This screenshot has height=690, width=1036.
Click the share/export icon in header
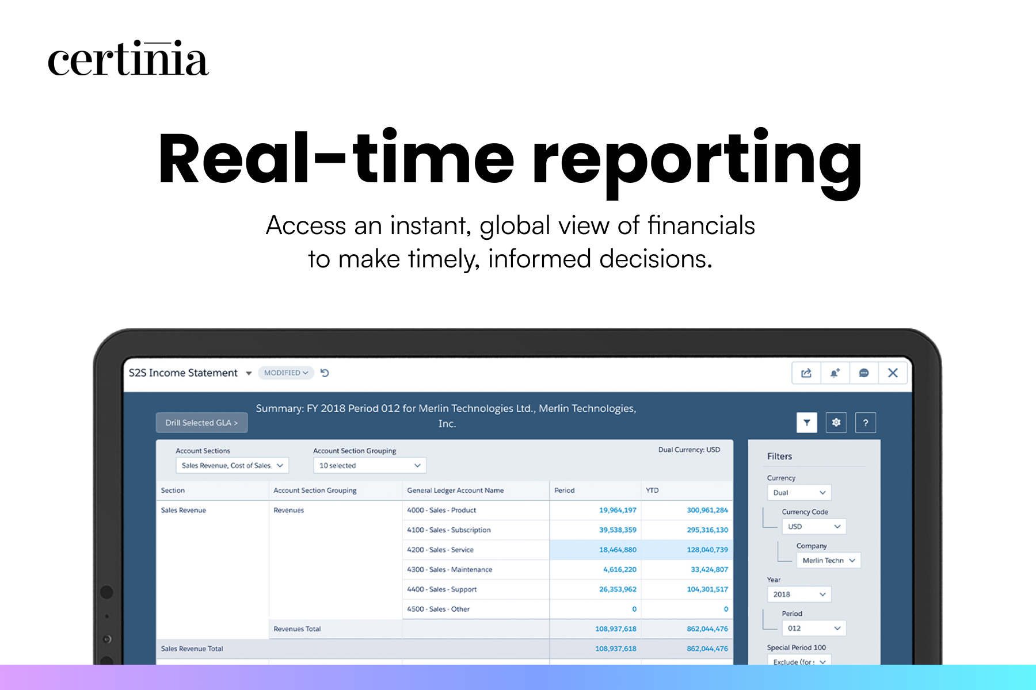[806, 373]
